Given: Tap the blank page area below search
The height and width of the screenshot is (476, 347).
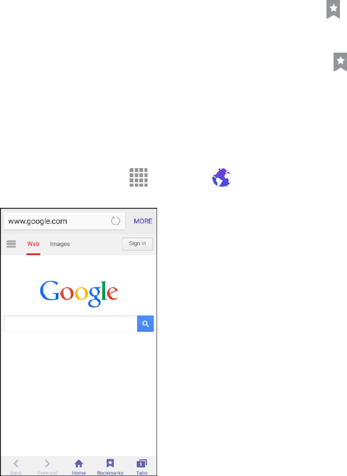Looking at the screenshot, I should click(79, 395).
